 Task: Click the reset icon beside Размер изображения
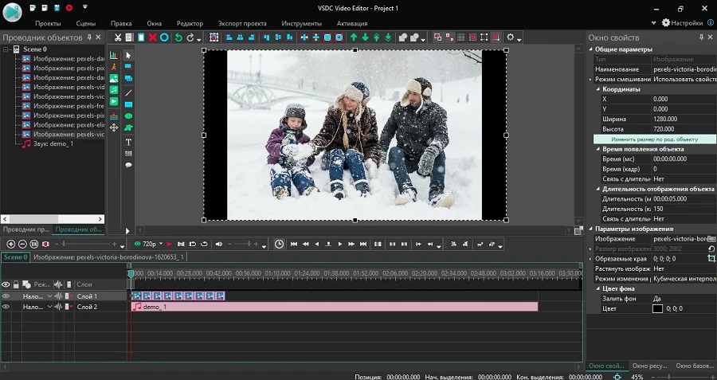click(711, 249)
